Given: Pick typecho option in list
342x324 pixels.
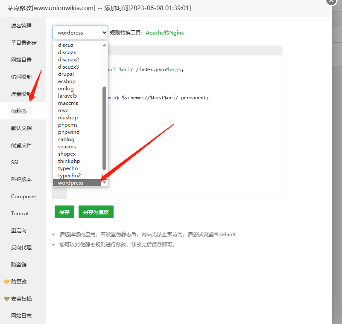Looking at the screenshot, I should coord(77,168).
